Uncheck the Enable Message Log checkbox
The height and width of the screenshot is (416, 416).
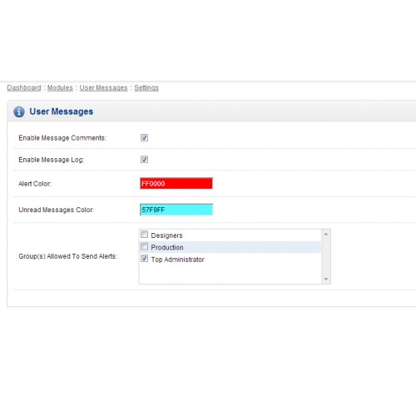(x=144, y=159)
